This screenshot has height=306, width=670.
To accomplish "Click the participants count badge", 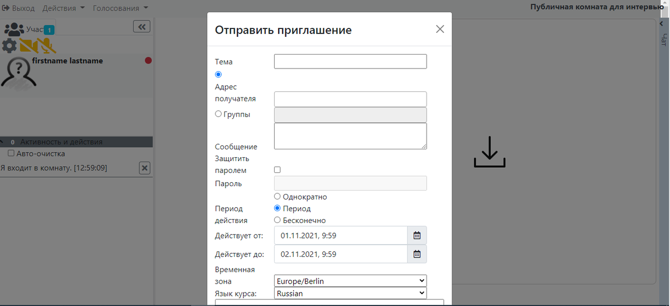I will tap(49, 29).
